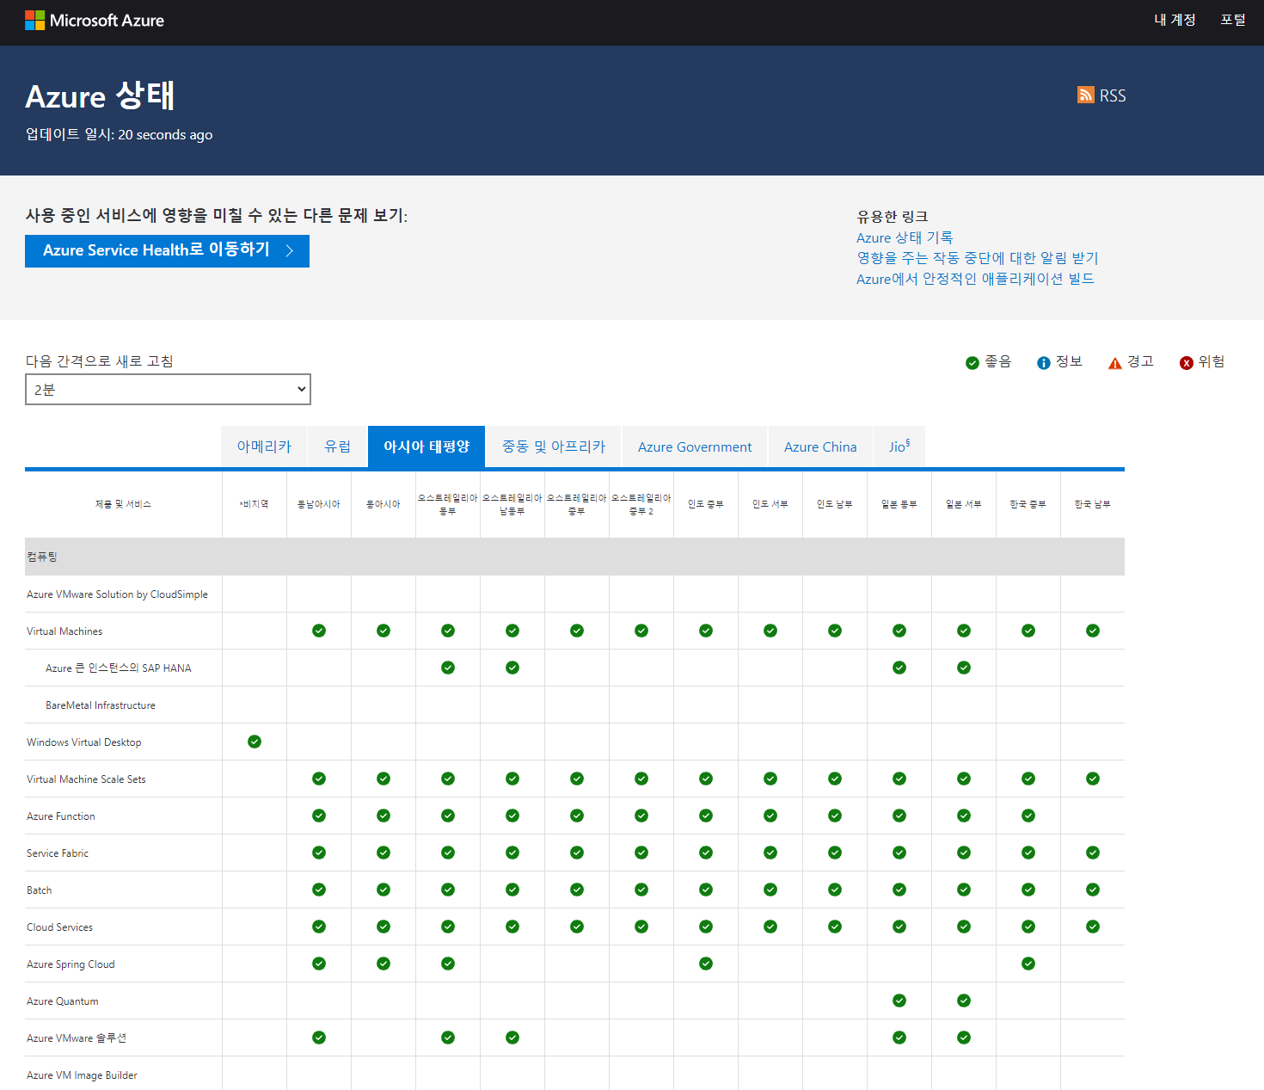Click Azure Function status icon for 인도 남부

coord(835,816)
